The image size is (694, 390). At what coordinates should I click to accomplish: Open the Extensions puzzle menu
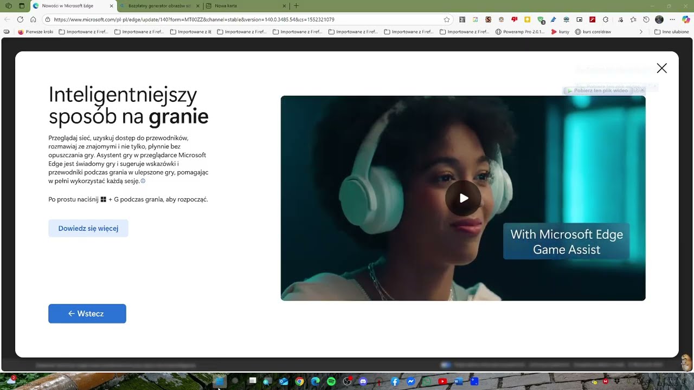pyautogui.click(x=606, y=19)
